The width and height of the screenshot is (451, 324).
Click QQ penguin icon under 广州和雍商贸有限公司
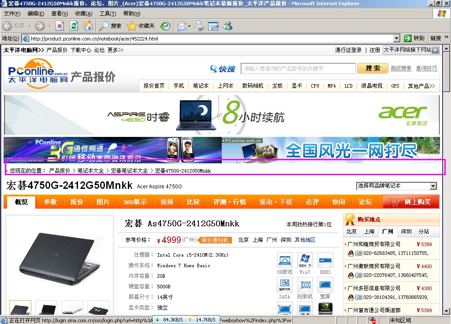(x=350, y=254)
